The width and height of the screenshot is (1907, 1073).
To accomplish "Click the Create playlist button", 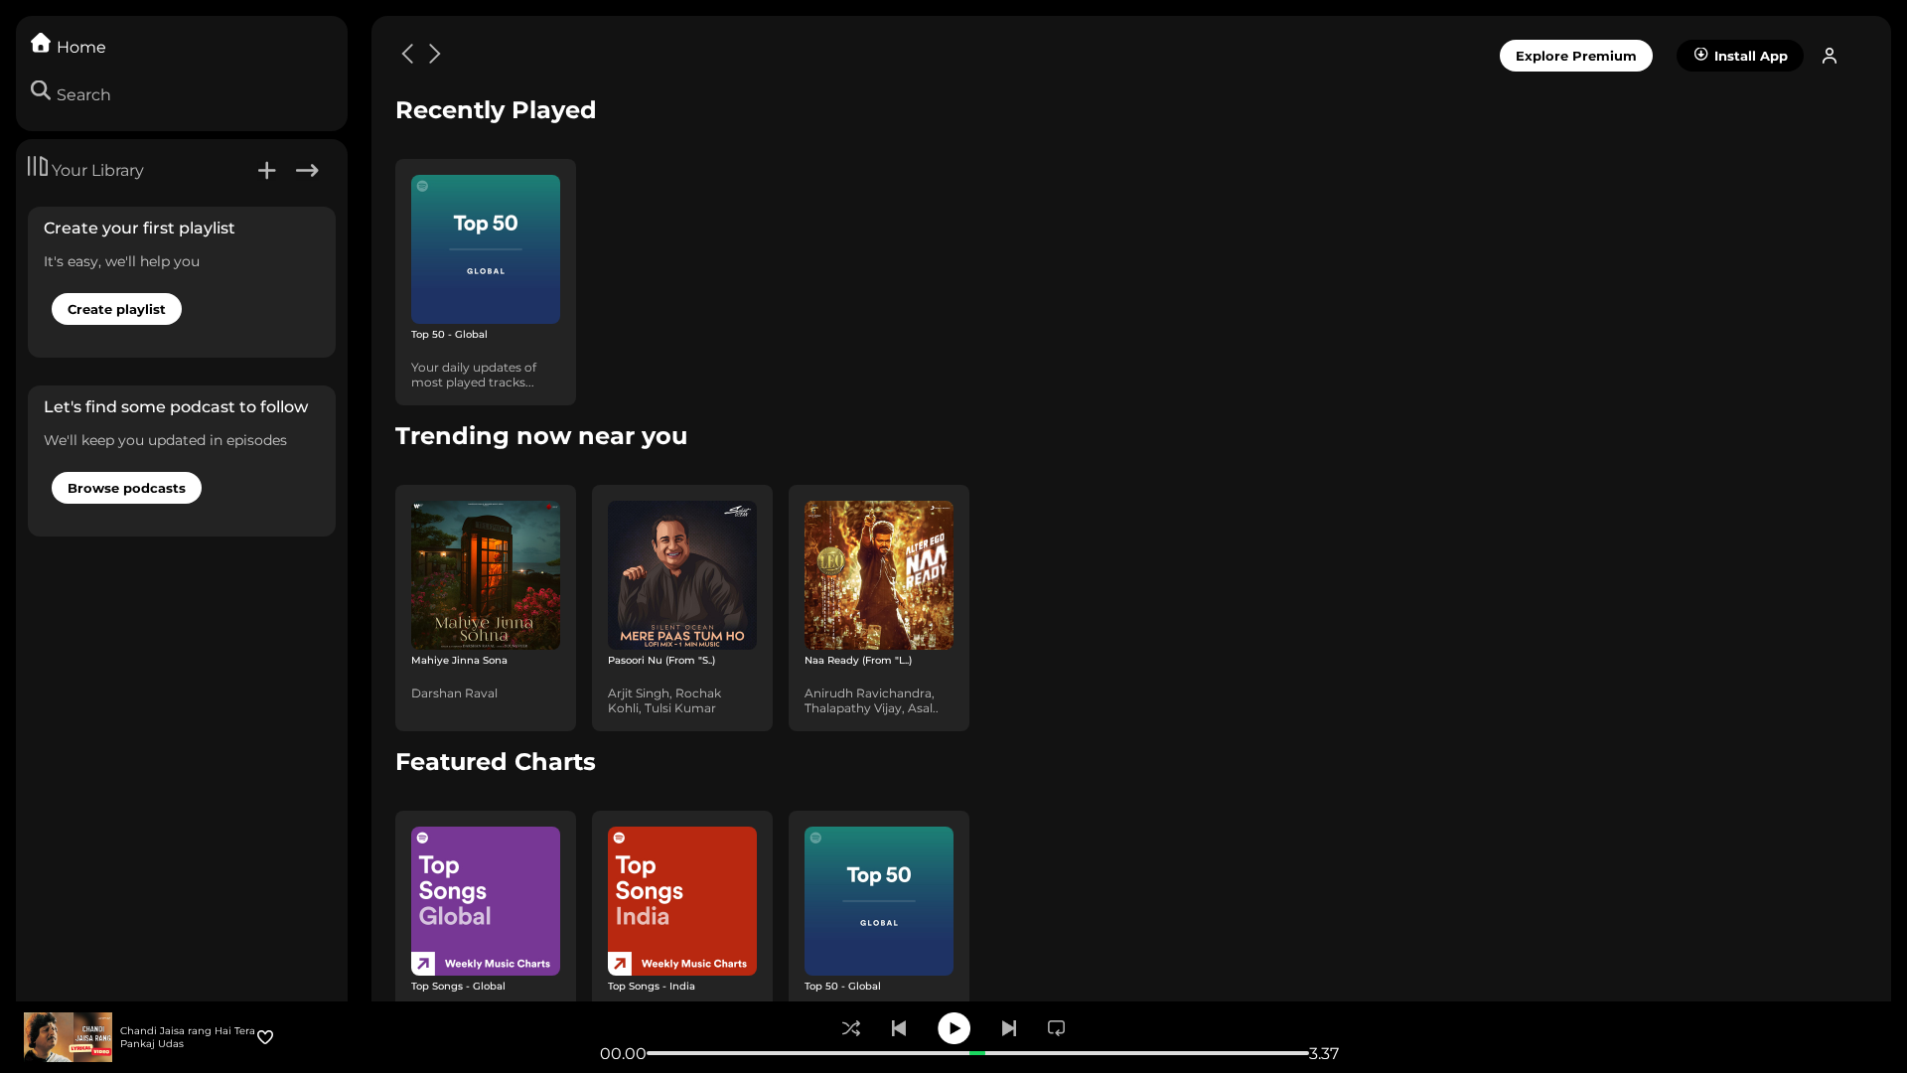I will (x=116, y=309).
